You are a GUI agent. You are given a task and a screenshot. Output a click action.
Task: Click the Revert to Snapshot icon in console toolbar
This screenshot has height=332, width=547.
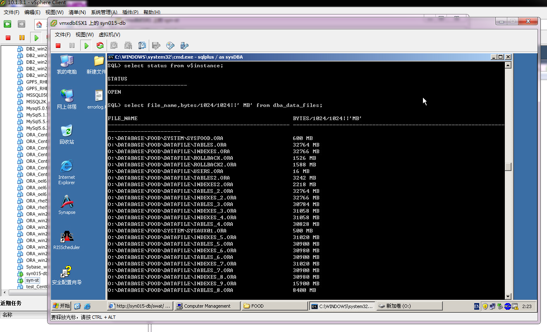[128, 45]
